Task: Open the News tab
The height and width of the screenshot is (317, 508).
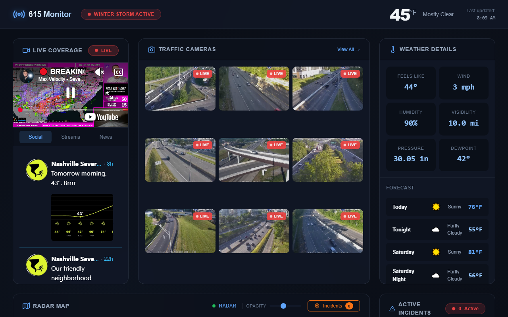Action: (106, 137)
